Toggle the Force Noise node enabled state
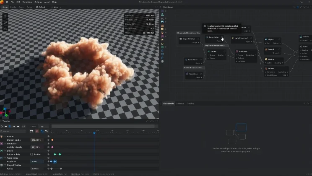The width and height of the screenshot is (312, 176). click(222, 37)
